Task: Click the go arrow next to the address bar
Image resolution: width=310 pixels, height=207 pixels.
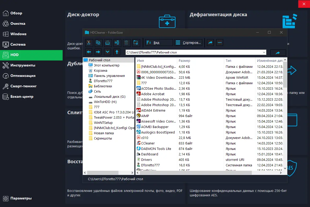Action: pos(278,52)
